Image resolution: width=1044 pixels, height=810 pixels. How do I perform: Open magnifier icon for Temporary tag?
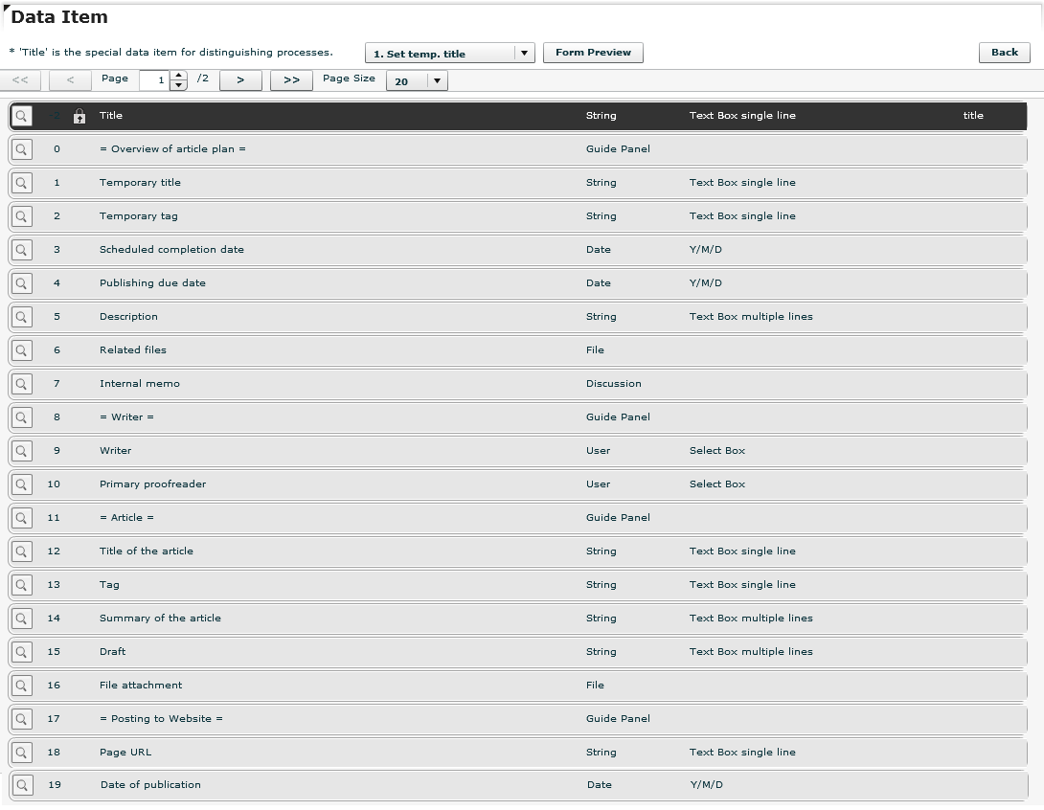[21, 216]
